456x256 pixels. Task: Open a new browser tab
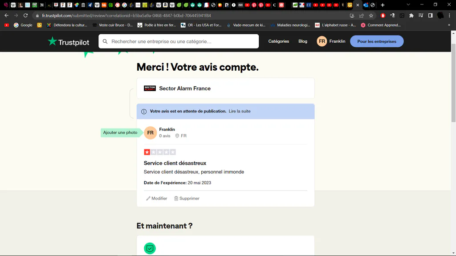click(x=383, y=5)
